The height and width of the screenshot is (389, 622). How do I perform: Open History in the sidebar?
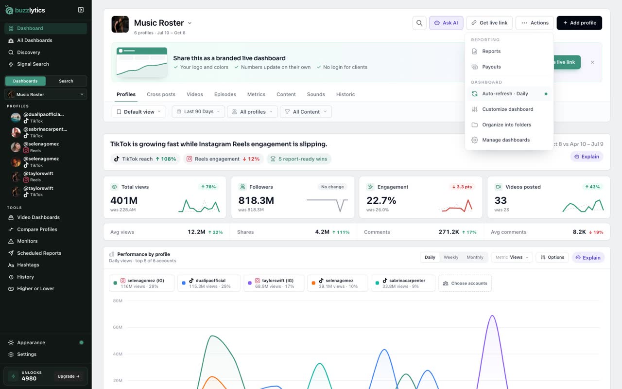46,277
